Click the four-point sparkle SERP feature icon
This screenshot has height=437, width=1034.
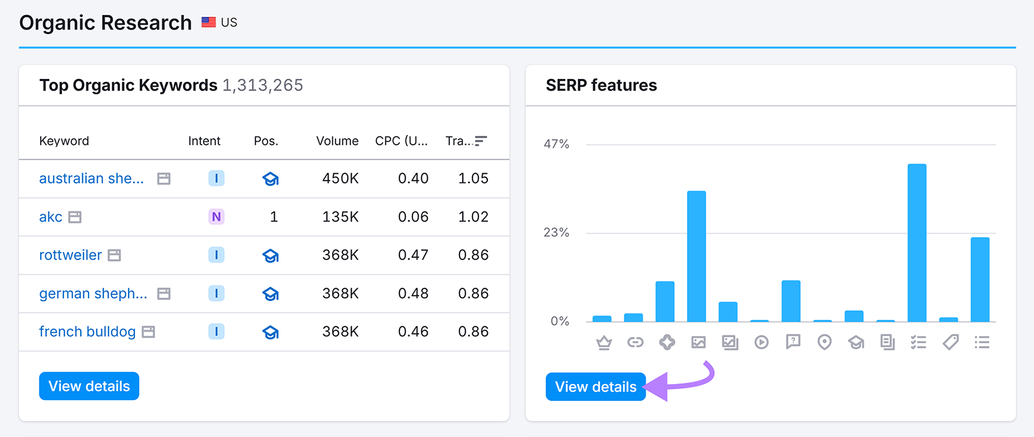667,343
